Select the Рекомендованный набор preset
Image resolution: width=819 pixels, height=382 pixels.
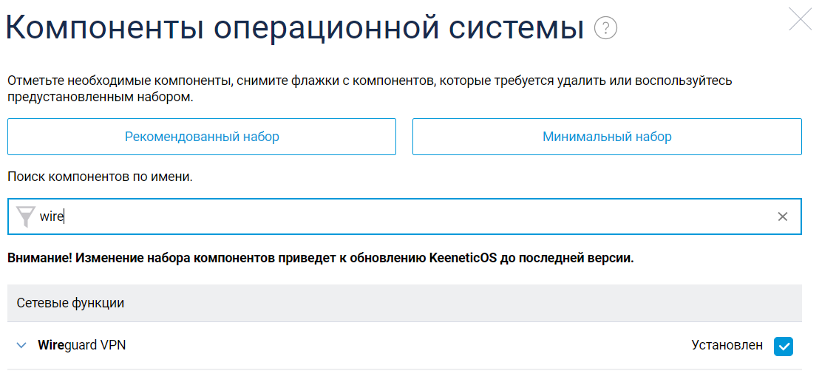click(202, 137)
